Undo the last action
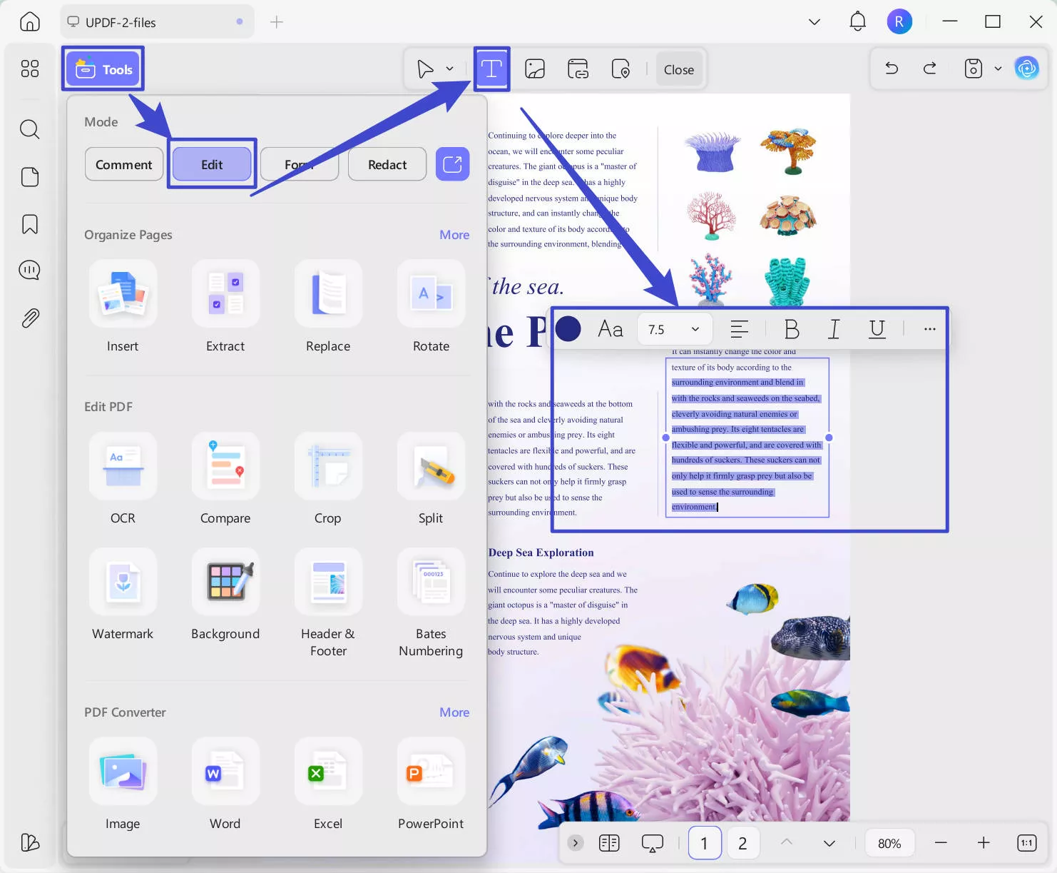 click(x=892, y=69)
